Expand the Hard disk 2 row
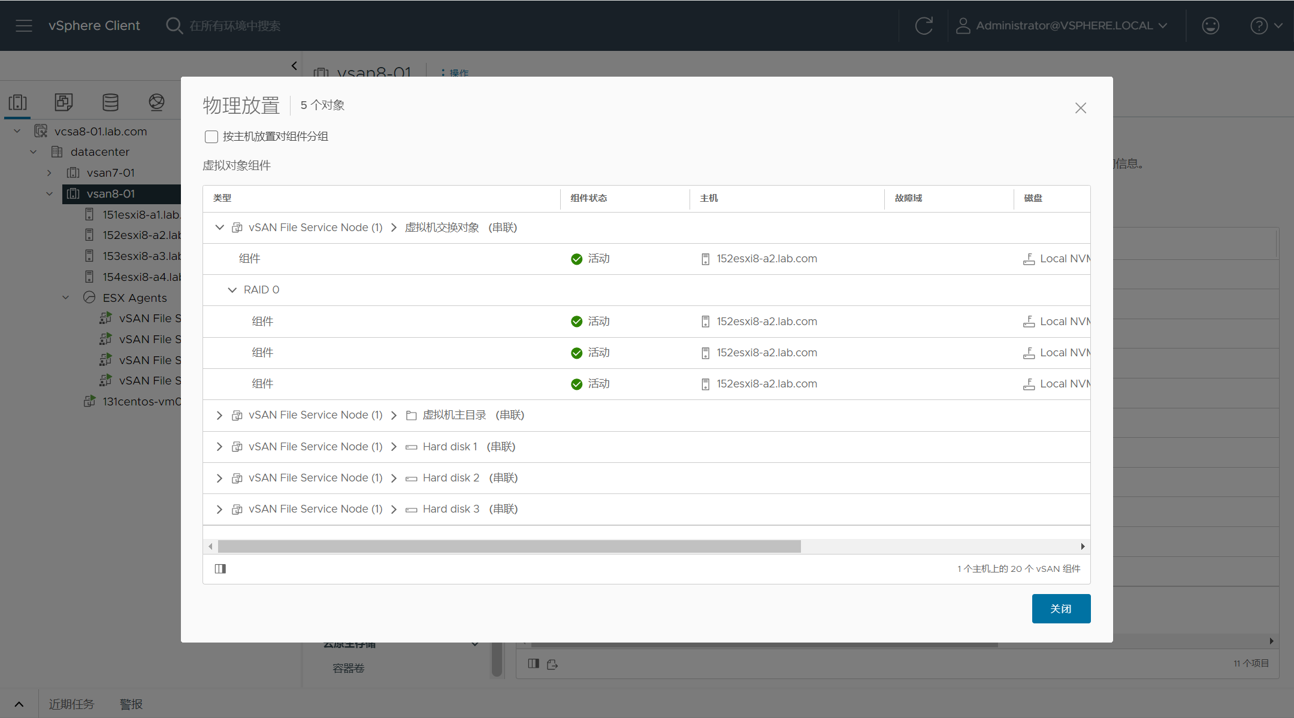 click(219, 478)
